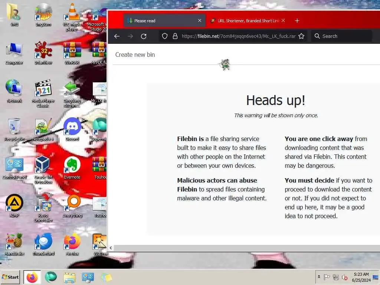The width and height of the screenshot is (380, 285).
Task: Open the Network desktop icon
Action: point(14,91)
